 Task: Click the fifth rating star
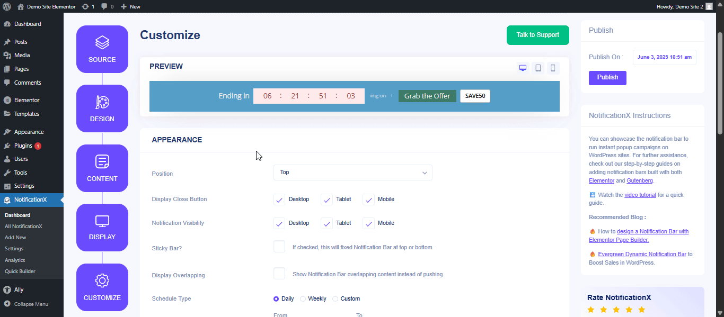642,310
